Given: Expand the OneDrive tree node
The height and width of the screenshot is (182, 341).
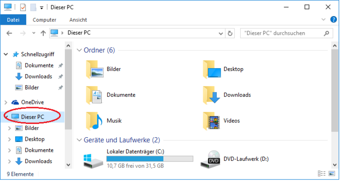Looking at the screenshot, I should coord(6,102).
